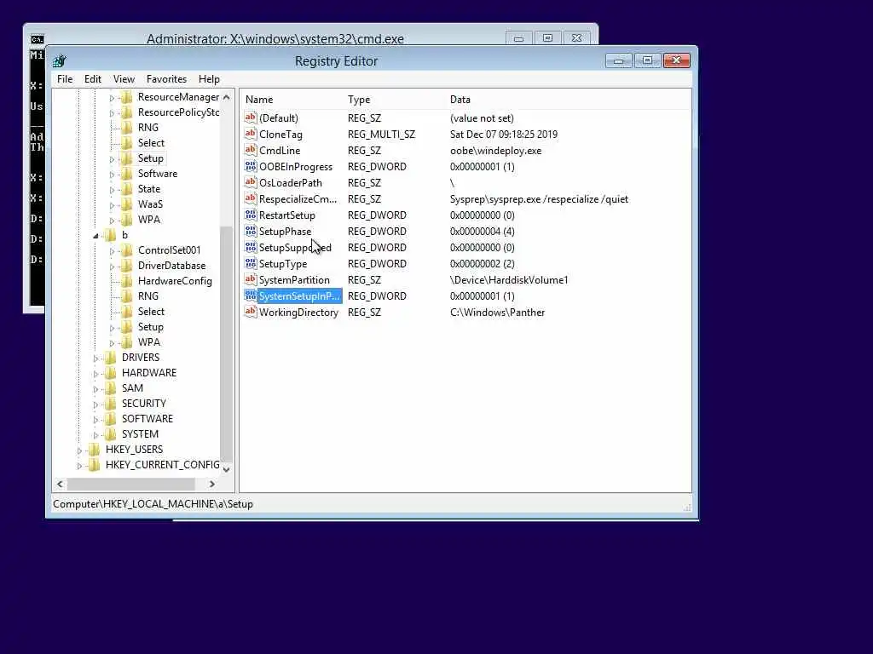
Task: Open the Favorites menu
Action: tap(166, 79)
